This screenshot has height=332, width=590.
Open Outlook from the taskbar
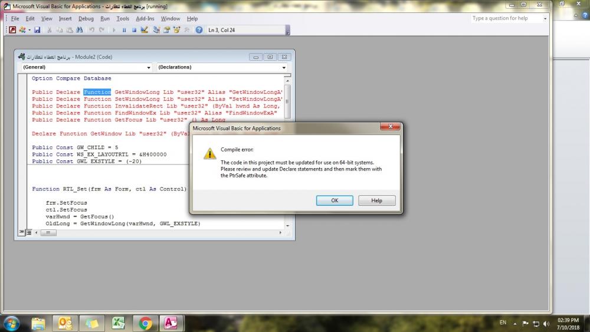coord(65,323)
